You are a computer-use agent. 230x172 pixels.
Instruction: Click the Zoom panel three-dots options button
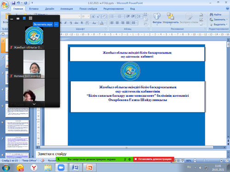tap(56, 24)
